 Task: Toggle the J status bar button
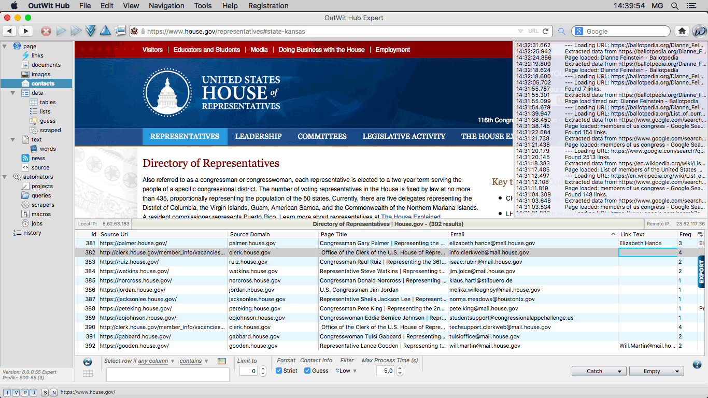coord(34,392)
